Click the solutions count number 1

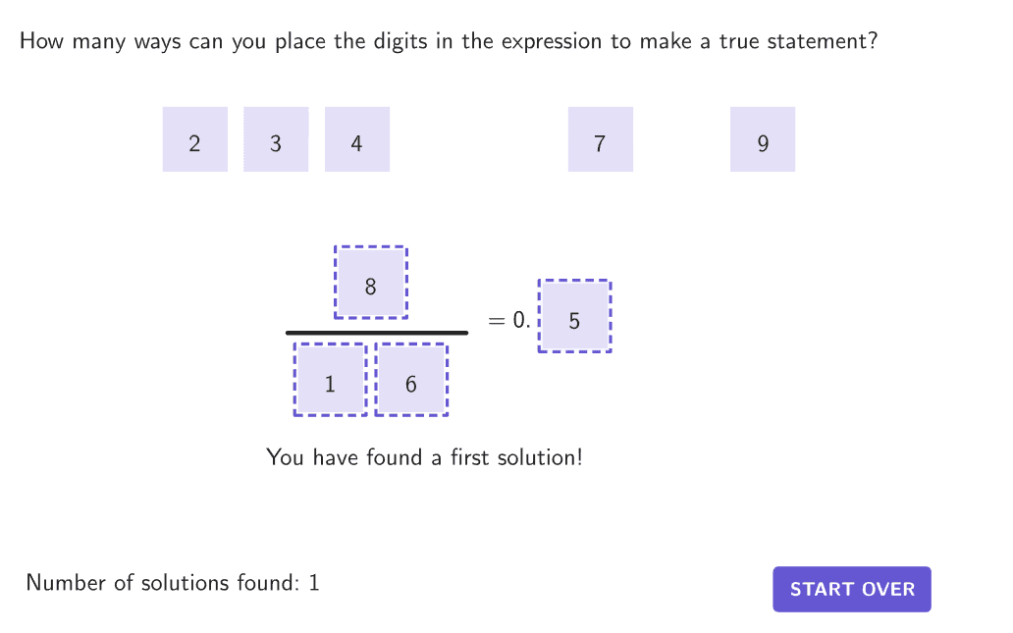[314, 583]
